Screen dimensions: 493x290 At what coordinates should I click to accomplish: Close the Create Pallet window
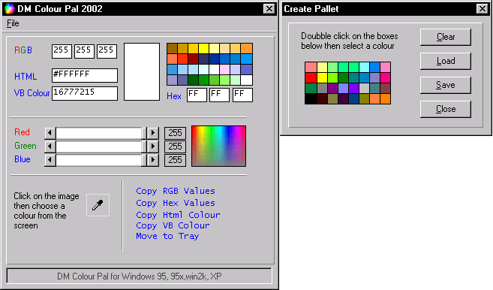[x=482, y=8]
